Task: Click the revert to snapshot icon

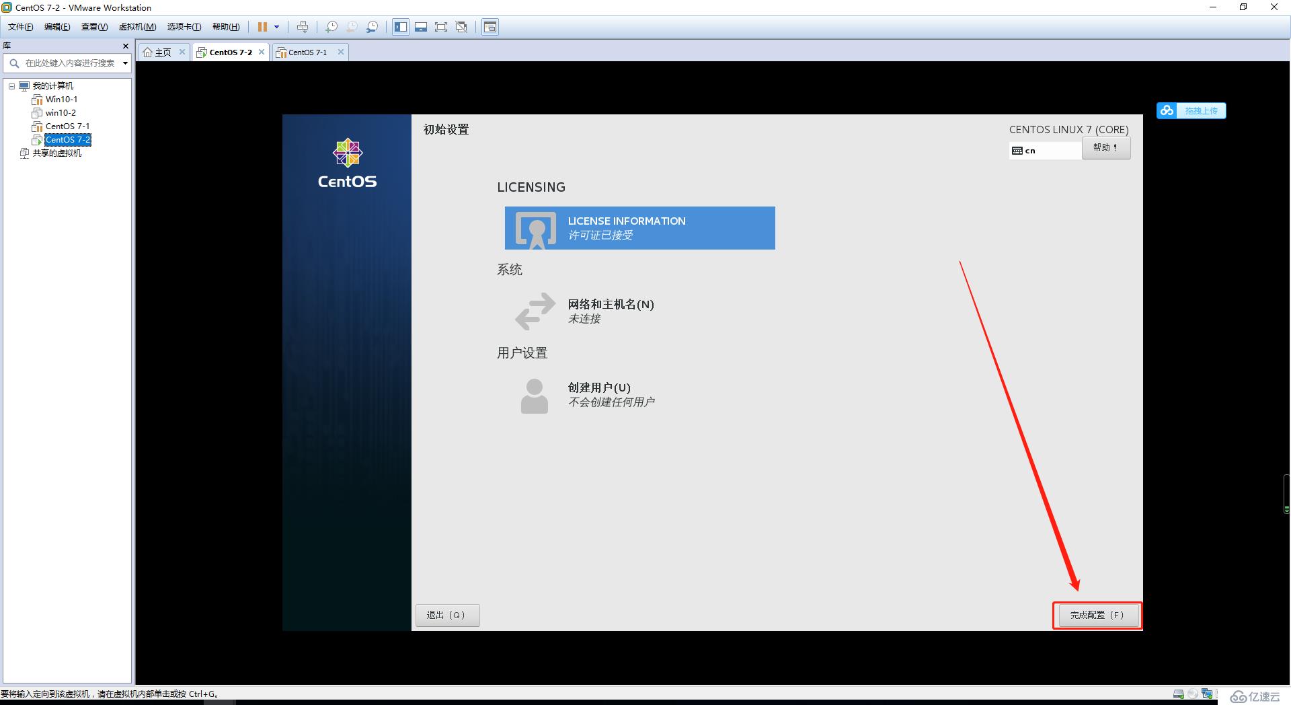Action: (352, 27)
